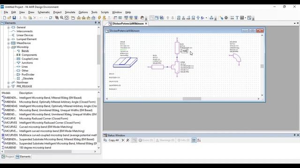The width and height of the screenshot is (300, 168).
Task: Toggle Errors filter in Status Window
Action: [x=146, y=140]
